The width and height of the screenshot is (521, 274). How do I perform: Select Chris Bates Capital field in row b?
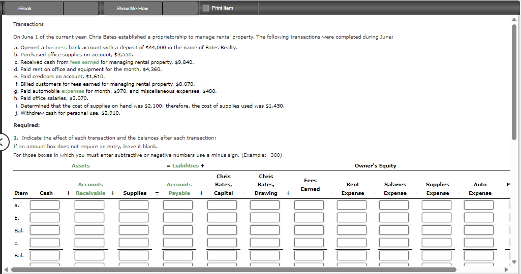click(222, 218)
